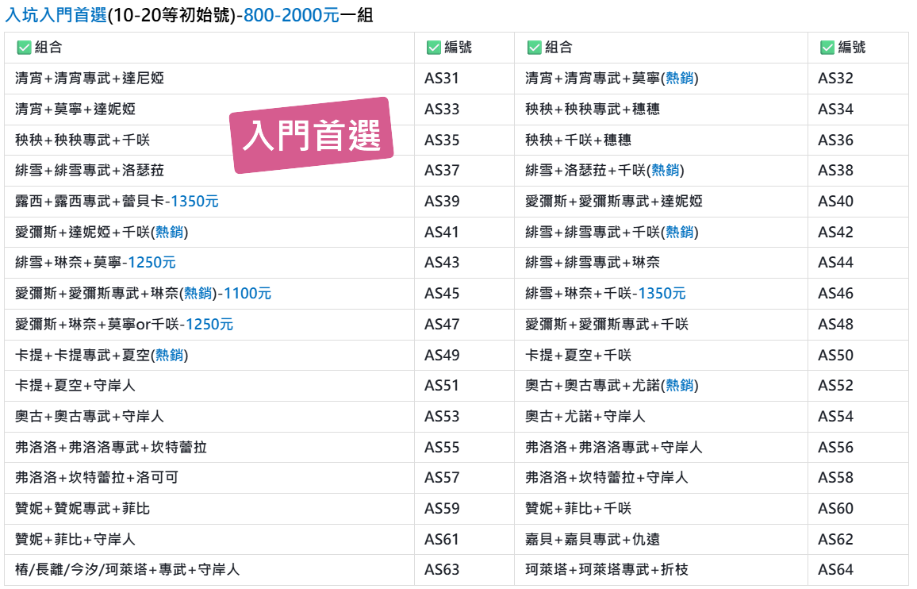917x589 pixels.
Task: Click 熱銷 link in the AS32 row
Action: tap(680, 79)
